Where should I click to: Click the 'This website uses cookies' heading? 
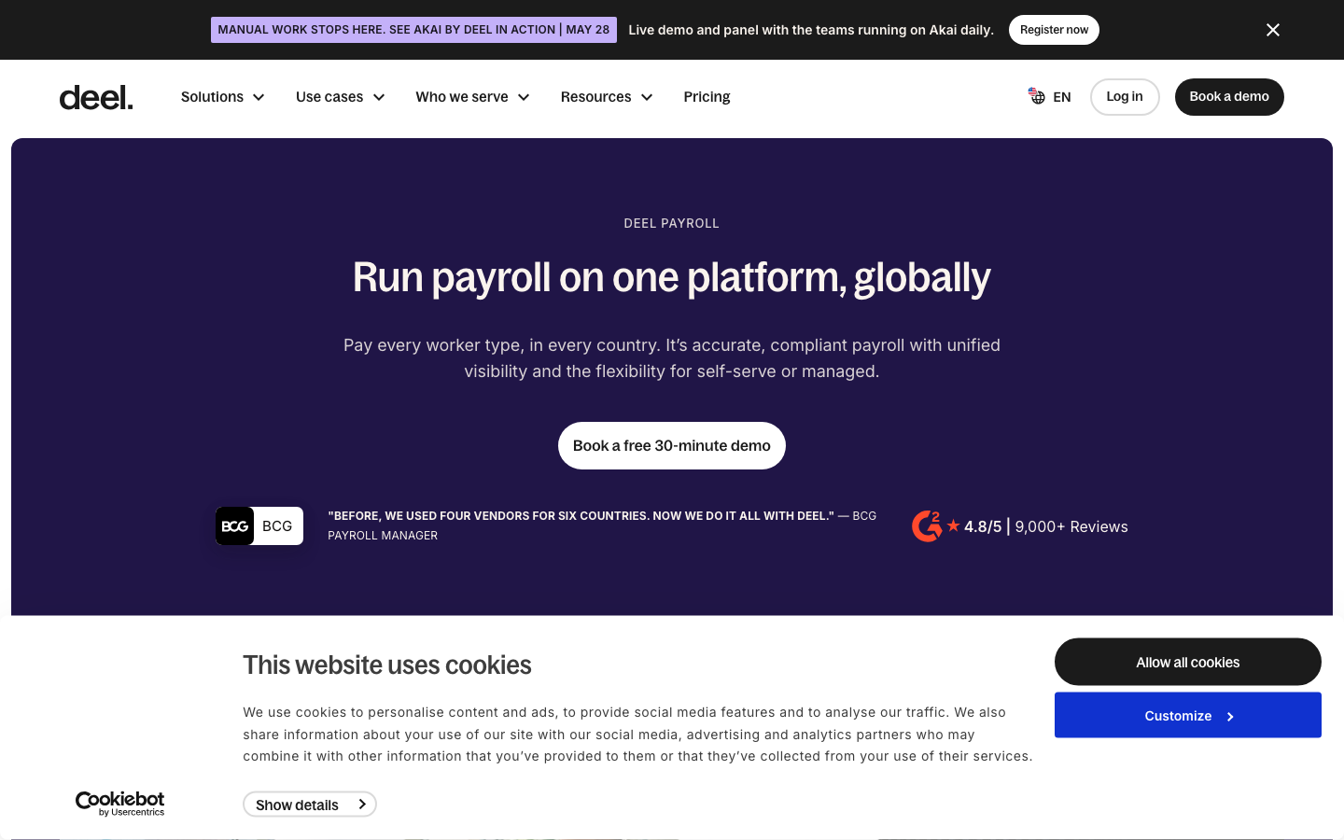[387, 665]
